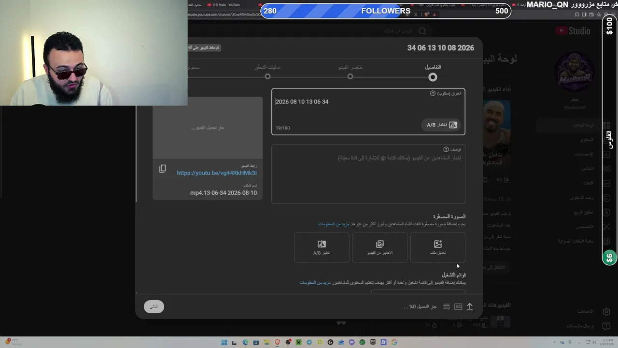Click the upload arrow status icon
The image size is (618, 348).
[x=469, y=306]
